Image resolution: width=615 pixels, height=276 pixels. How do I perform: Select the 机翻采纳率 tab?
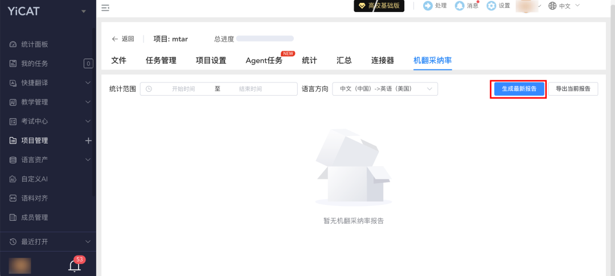click(x=433, y=60)
